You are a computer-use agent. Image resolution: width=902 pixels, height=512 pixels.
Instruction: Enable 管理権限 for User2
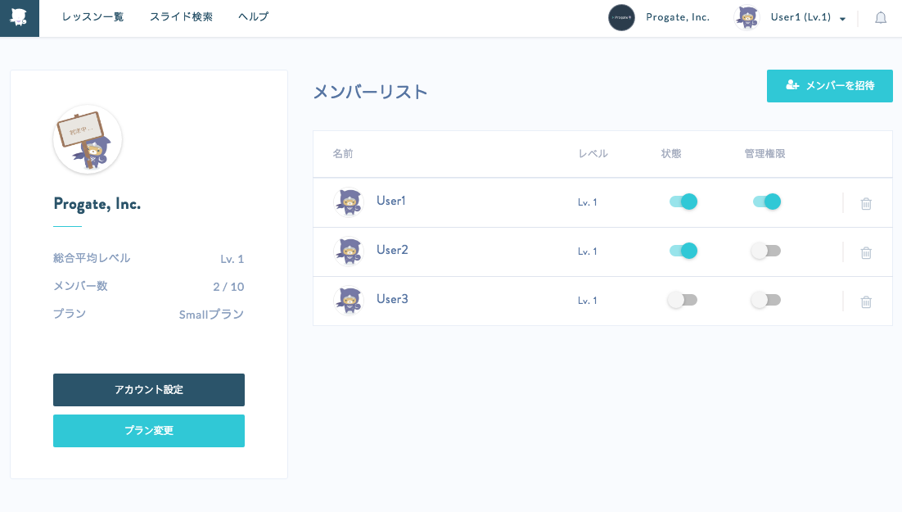point(766,251)
